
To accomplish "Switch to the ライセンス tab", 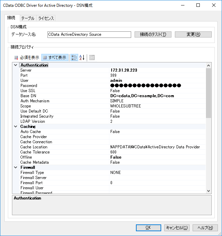I will tap(46, 18).
